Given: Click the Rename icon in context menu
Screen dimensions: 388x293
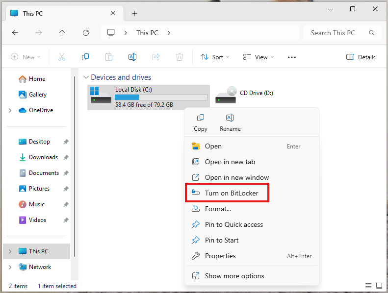Looking at the screenshot, I should pos(230,118).
